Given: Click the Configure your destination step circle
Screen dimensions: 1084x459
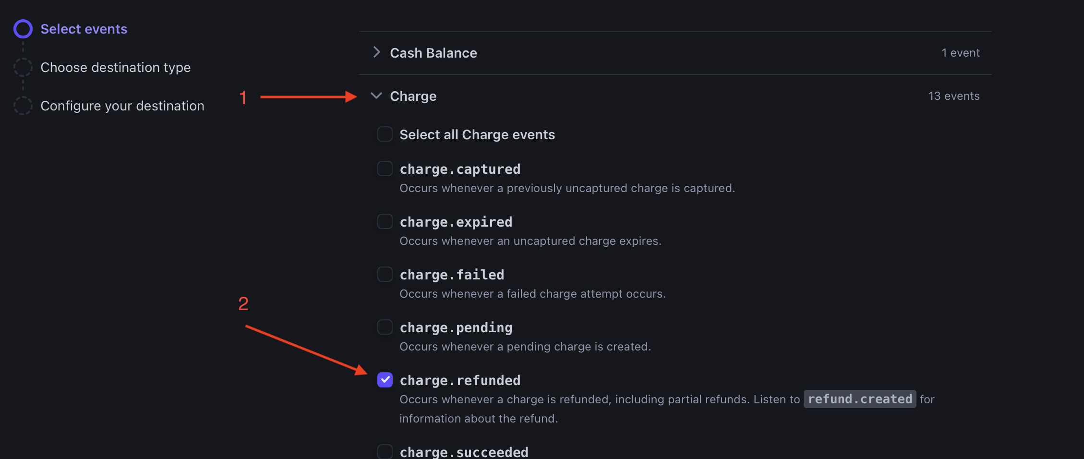Looking at the screenshot, I should point(23,106).
